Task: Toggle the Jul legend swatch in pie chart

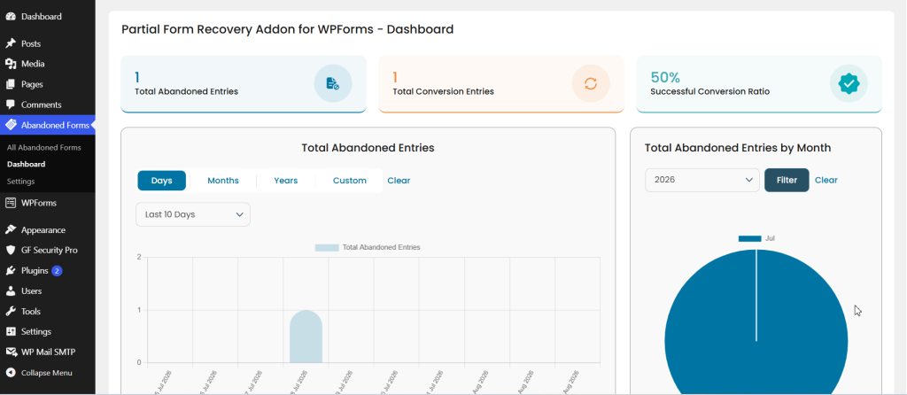Action: (749, 238)
